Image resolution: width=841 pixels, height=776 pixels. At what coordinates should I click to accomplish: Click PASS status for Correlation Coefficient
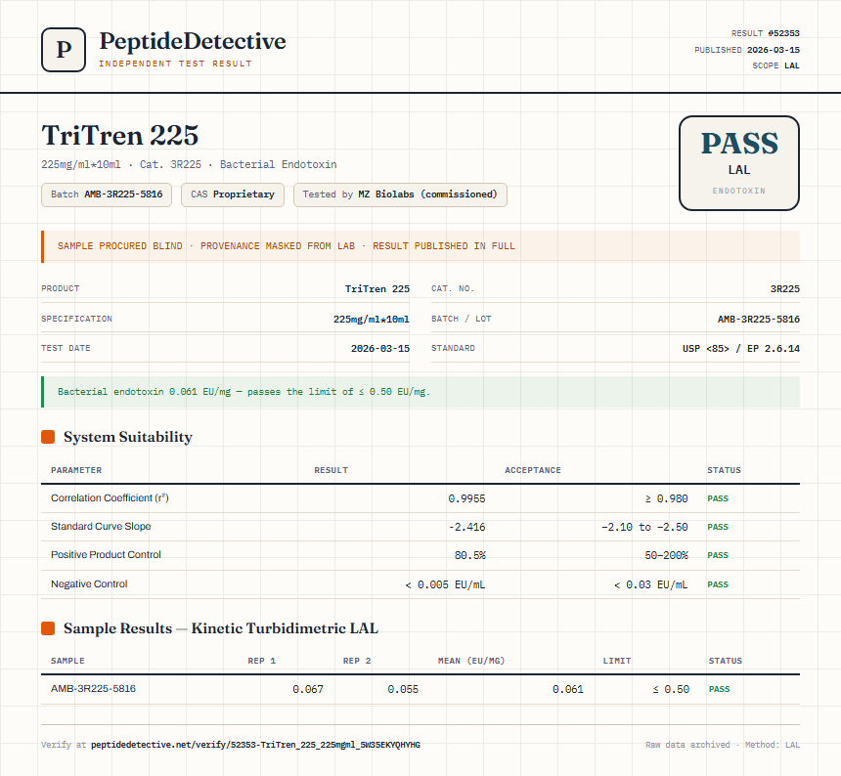click(718, 498)
